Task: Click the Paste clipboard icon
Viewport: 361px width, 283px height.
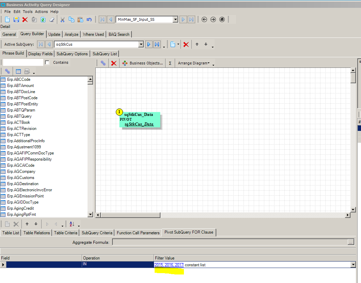Action: coord(80,19)
